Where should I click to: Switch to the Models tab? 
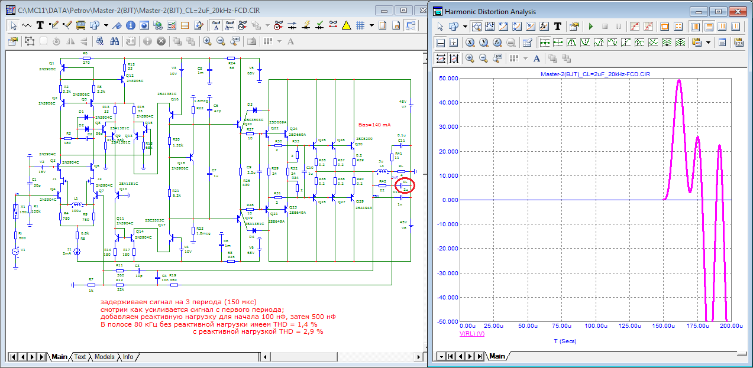coord(104,357)
